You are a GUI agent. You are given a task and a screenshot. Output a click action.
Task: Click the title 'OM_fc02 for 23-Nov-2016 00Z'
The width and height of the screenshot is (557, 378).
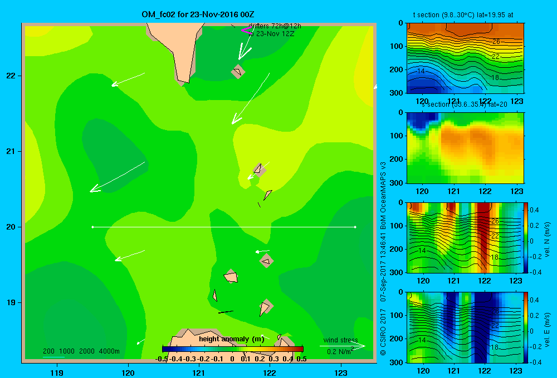[198, 14]
